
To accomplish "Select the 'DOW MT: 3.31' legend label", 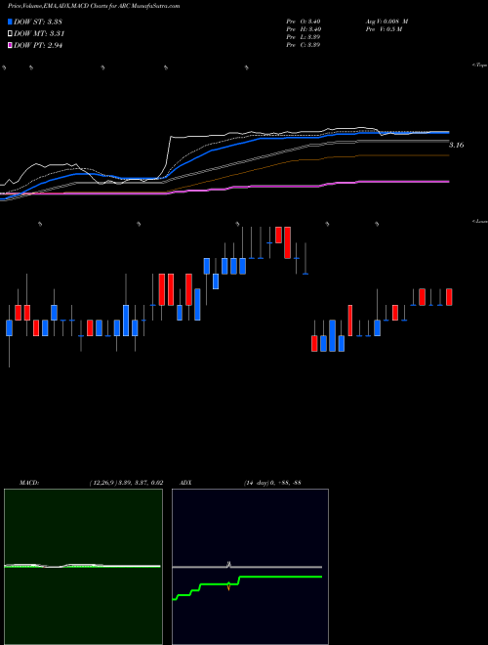I will coord(39,34).
